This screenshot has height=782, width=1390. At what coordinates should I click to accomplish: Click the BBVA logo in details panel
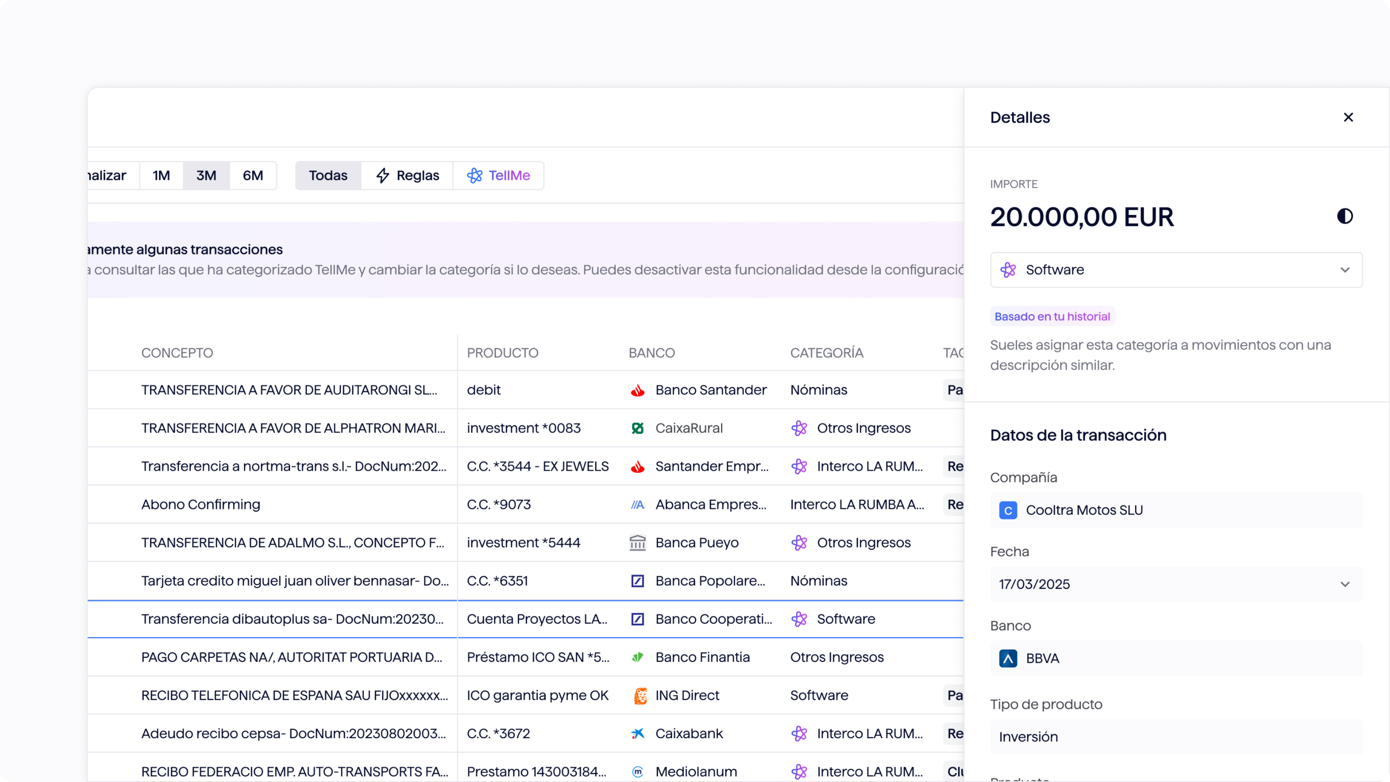tap(1008, 659)
